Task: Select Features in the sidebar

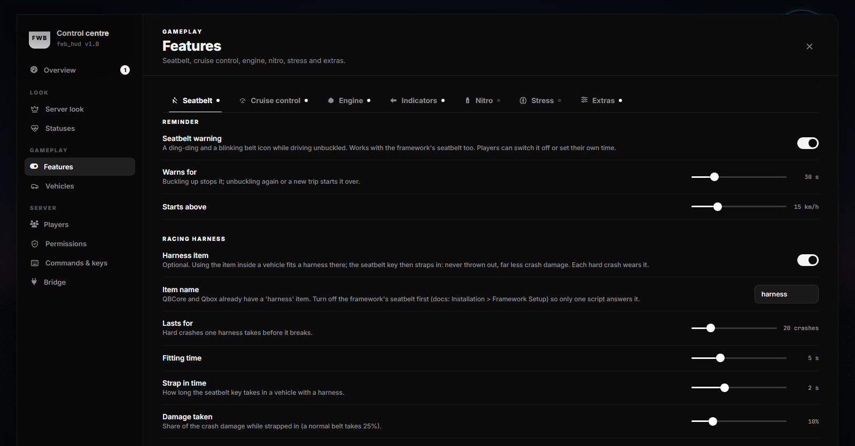Action: pyautogui.click(x=80, y=167)
